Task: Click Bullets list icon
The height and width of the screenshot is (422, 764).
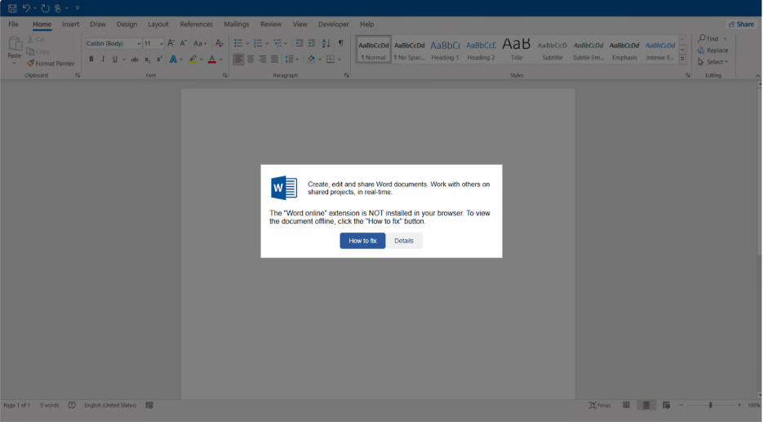Action: click(238, 43)
